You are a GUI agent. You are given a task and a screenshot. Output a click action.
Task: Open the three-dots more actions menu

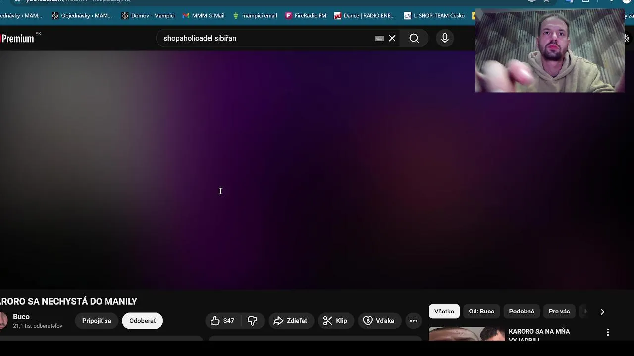tap(414, 321)
